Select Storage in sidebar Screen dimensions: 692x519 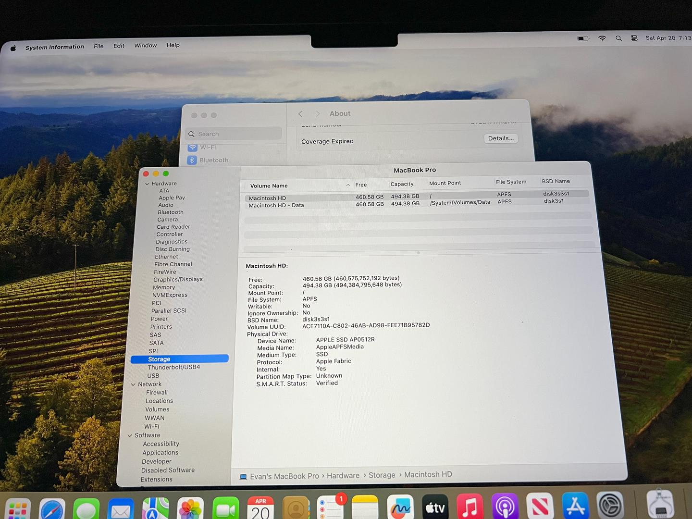point(180,359)
